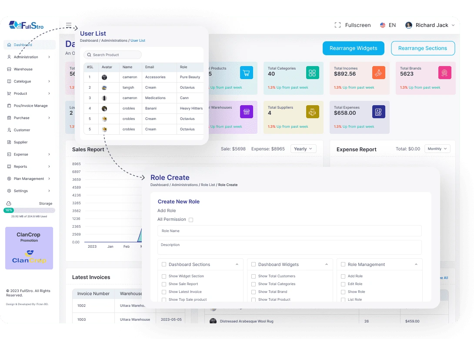Tick the Add Role permission checkbox
This screenshot has width=474, height=339.
point(343,276)
